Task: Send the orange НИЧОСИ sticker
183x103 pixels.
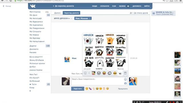Action: (110, 39)
